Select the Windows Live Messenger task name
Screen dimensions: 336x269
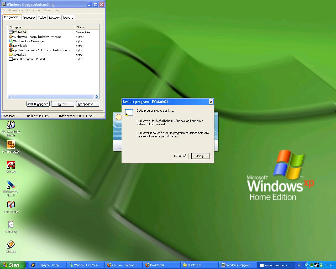click(29, 41)
